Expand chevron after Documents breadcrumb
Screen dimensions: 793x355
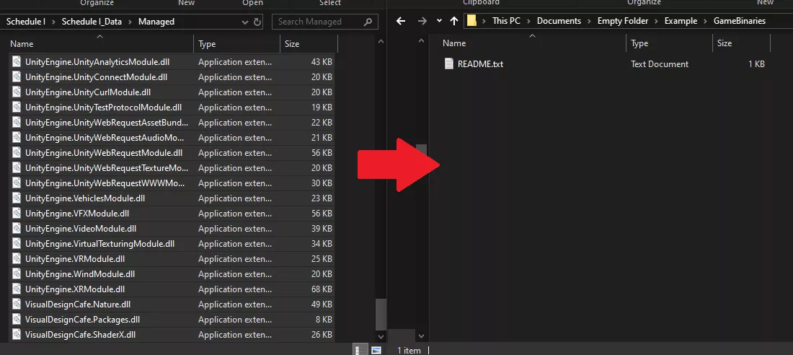589,21
